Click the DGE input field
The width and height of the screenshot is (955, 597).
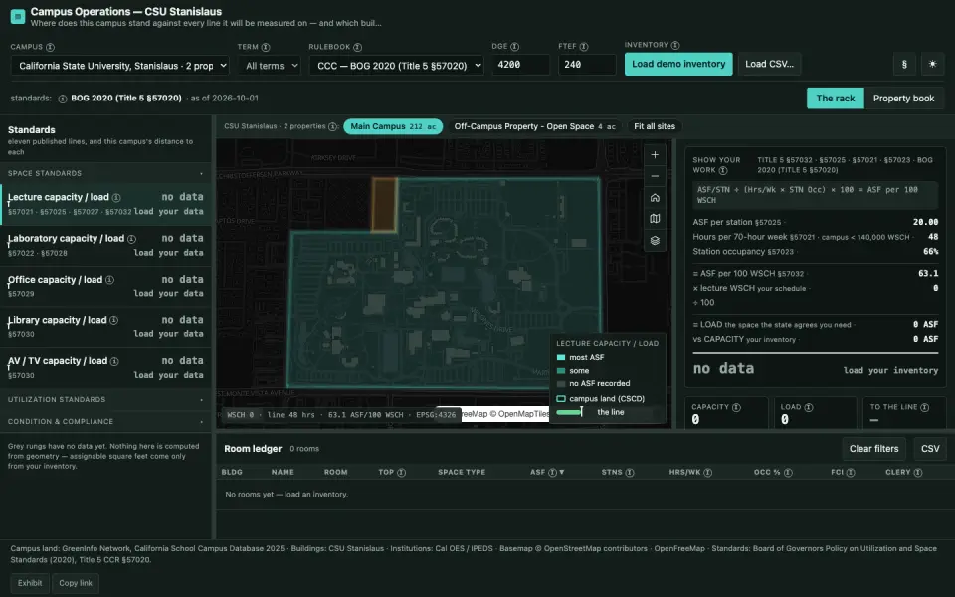pos(520,65)
